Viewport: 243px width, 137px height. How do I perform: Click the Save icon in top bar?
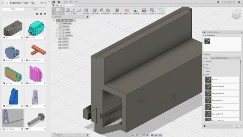click(65, 2)
